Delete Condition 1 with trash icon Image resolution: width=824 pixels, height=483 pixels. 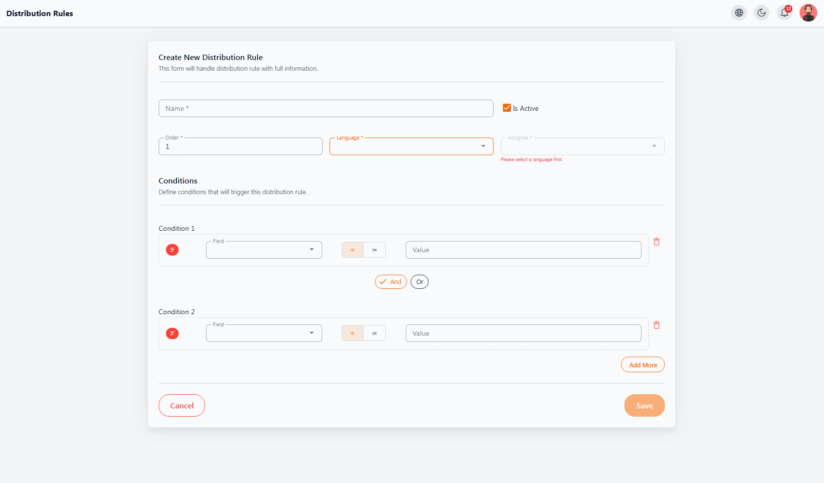tap(657, 241)
